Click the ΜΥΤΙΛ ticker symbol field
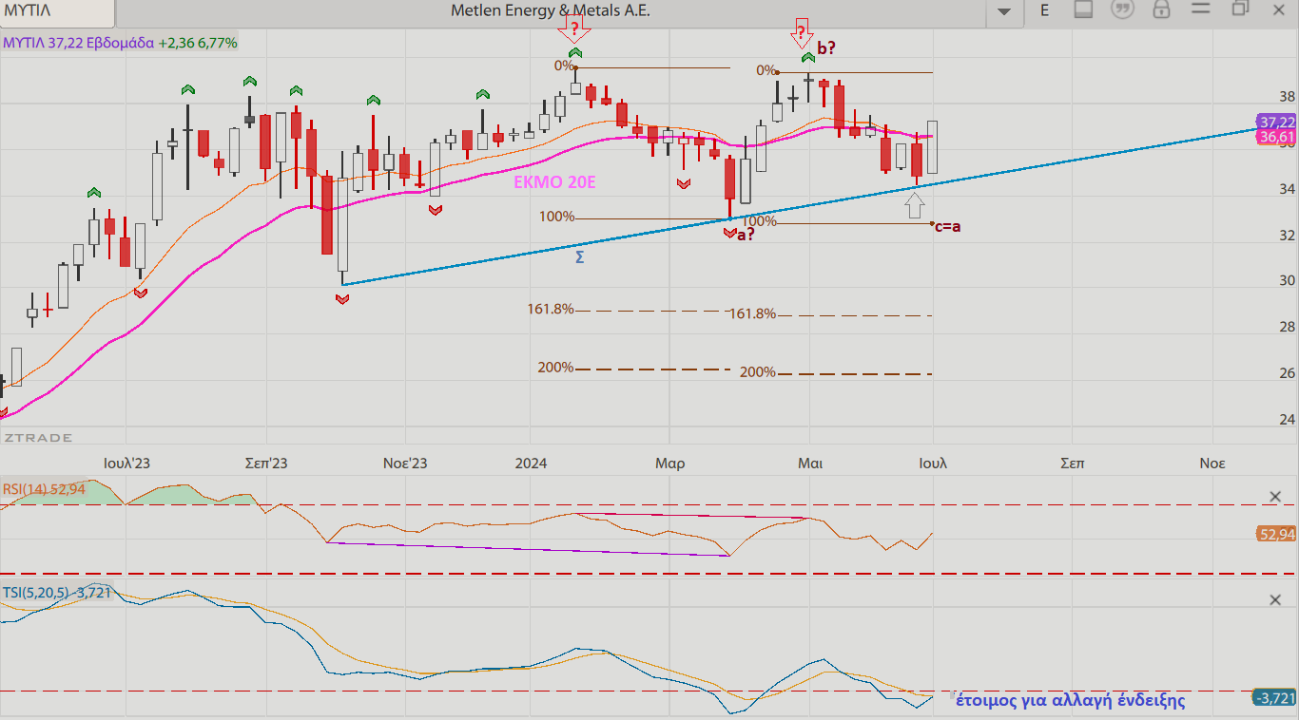This screenshot has width=1299, height=720. pyautogui.click(x=57, y=12)
